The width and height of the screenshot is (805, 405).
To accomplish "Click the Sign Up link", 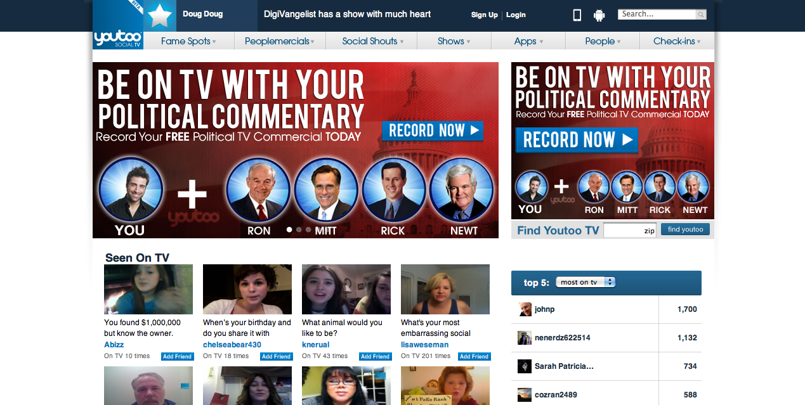I will pos(485,15).
